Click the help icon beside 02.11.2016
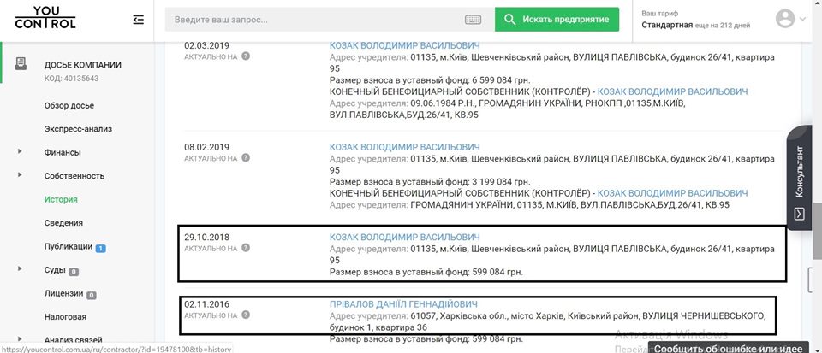The width and height of the screenshot is (822, 353). 246,315
